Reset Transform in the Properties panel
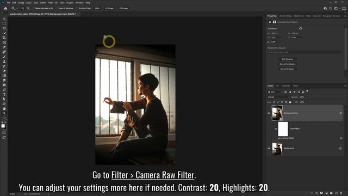 pyautogui.click(x=301, y=28)
